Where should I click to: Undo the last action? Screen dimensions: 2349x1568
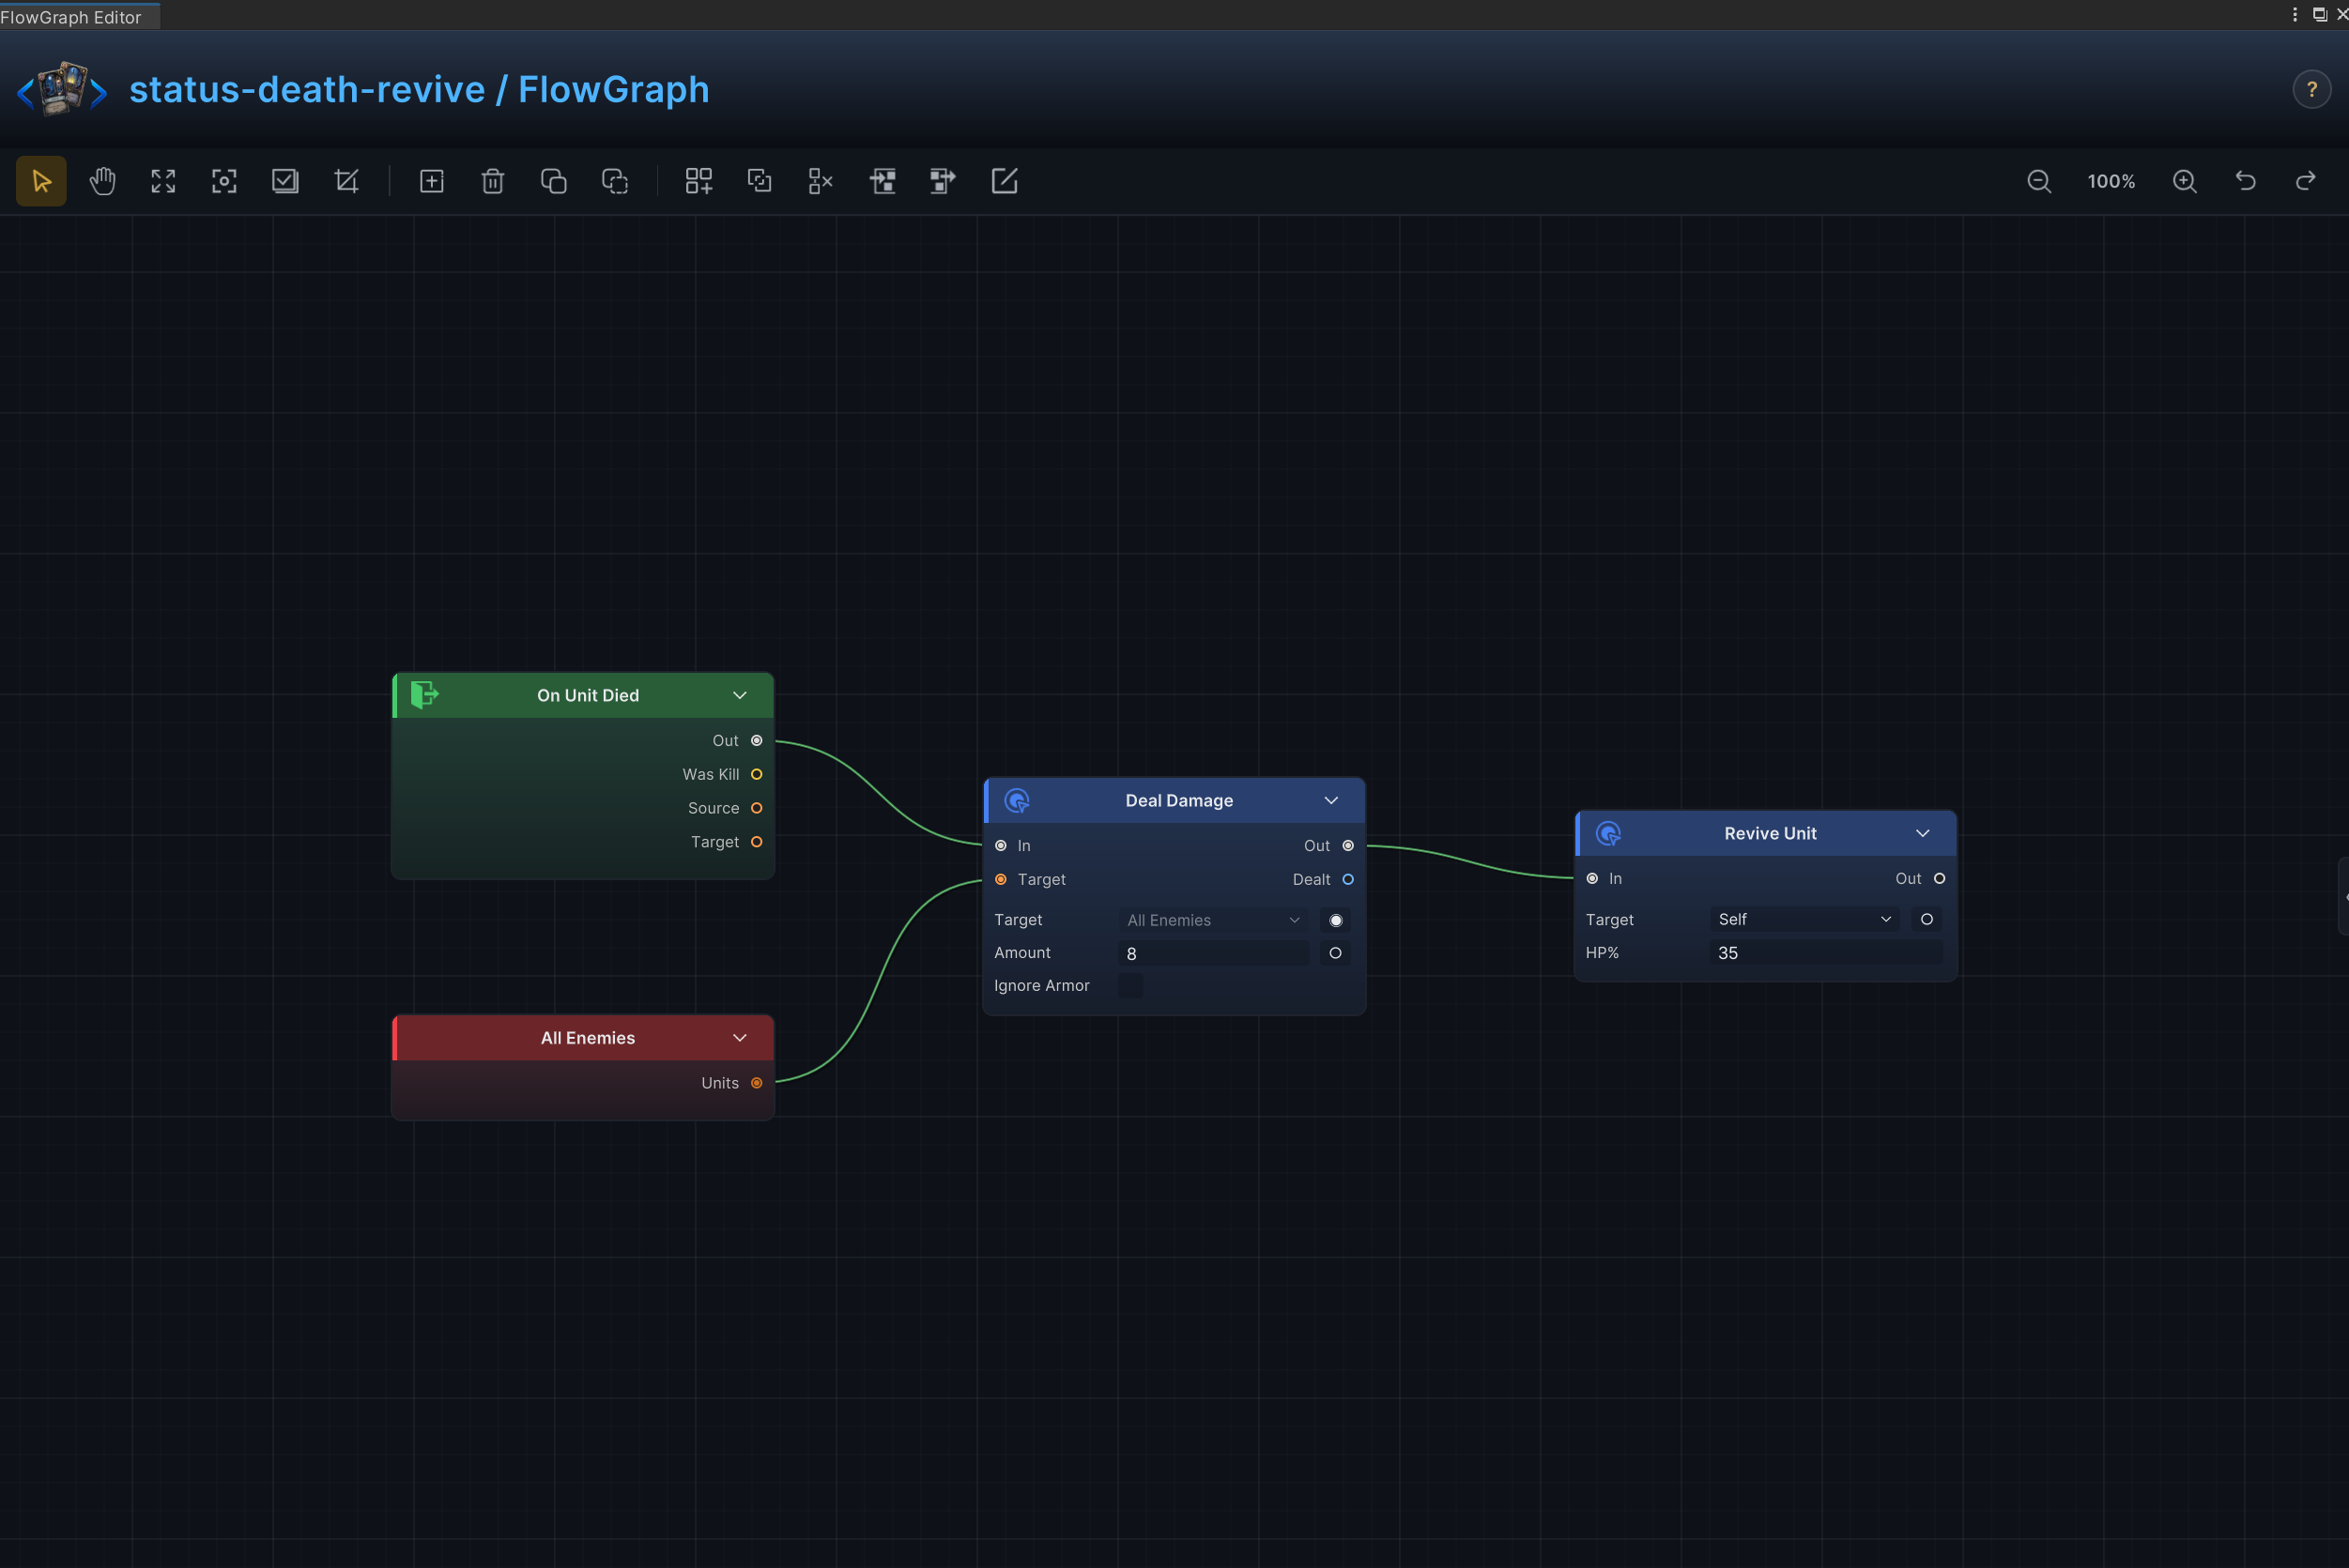coord(2246,181)
